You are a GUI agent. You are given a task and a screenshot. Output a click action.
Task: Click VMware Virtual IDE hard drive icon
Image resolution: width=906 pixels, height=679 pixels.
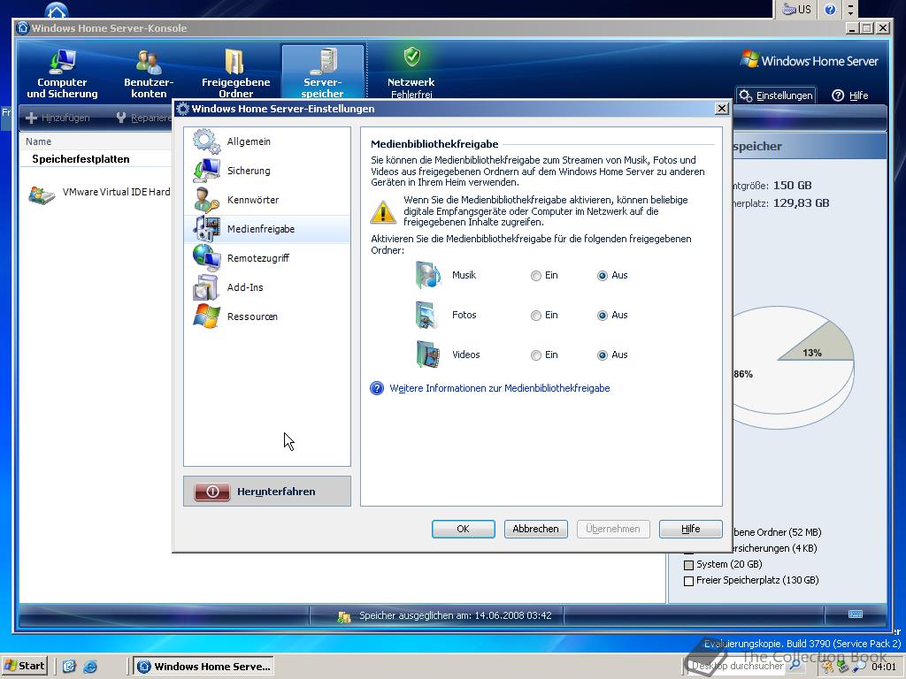point(42,195)
